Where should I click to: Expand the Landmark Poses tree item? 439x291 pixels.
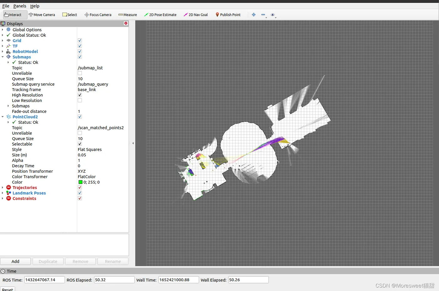[x=3, y=193]
